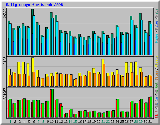This screenshot has height=125, width=160.
Task: Click day 12 label on x-axis
Action: click(x=61, y=122)
